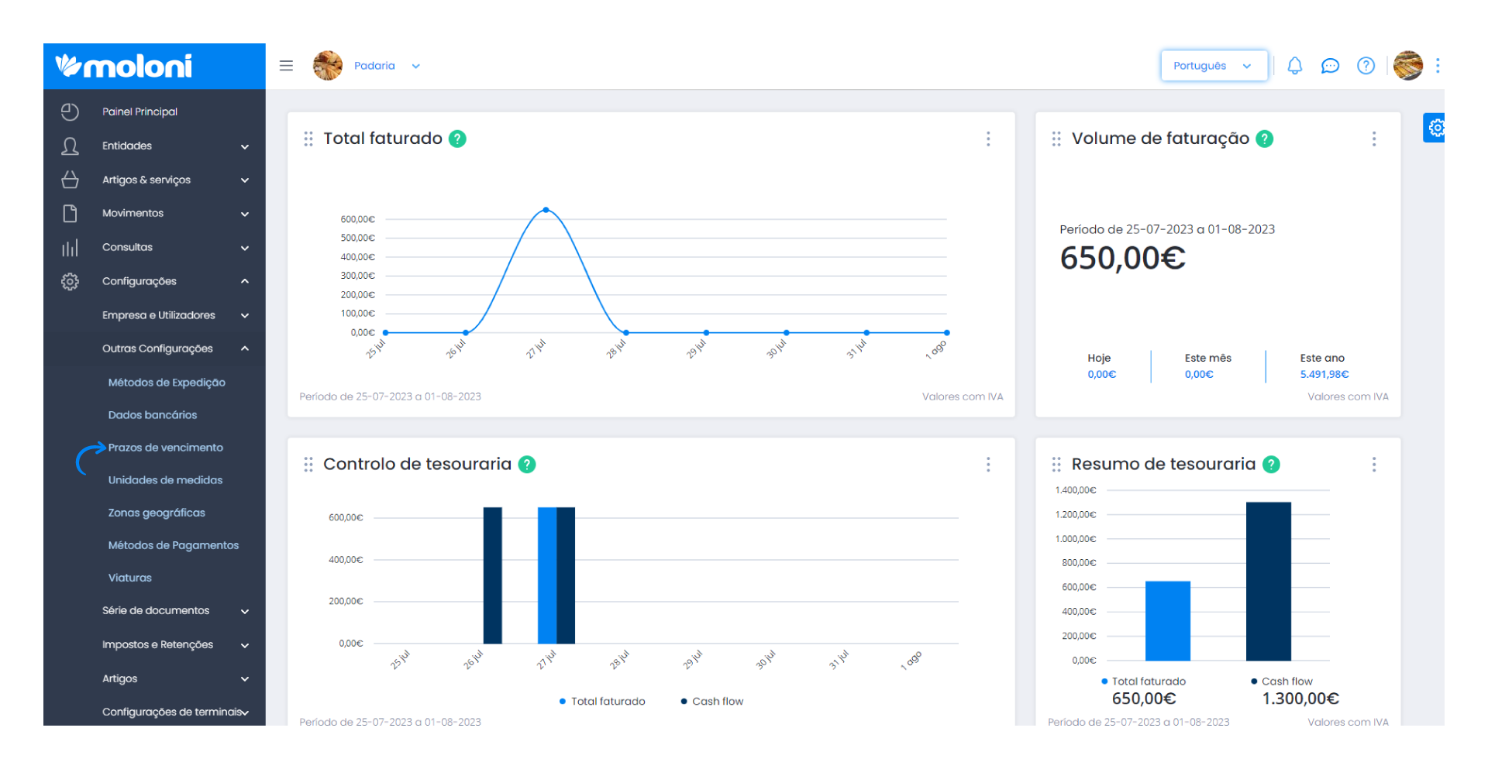
Task: Open Unidades de medidas
Action: [x=165, y=480]
